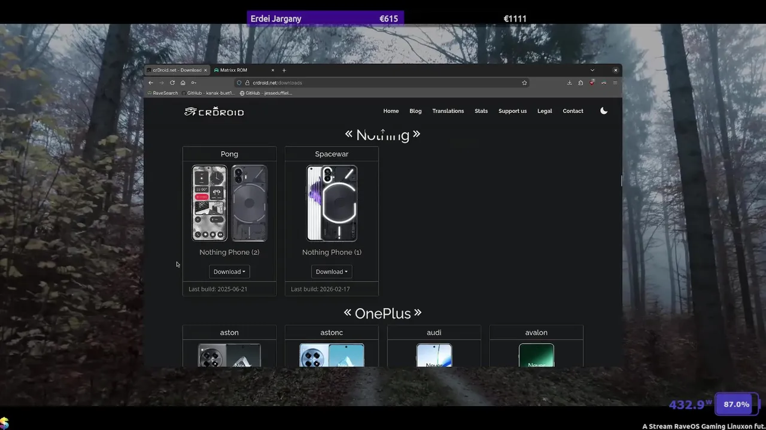This screenshot has height=430, width=766.
Task: Click the aston device image
Action: coord(229,355)
